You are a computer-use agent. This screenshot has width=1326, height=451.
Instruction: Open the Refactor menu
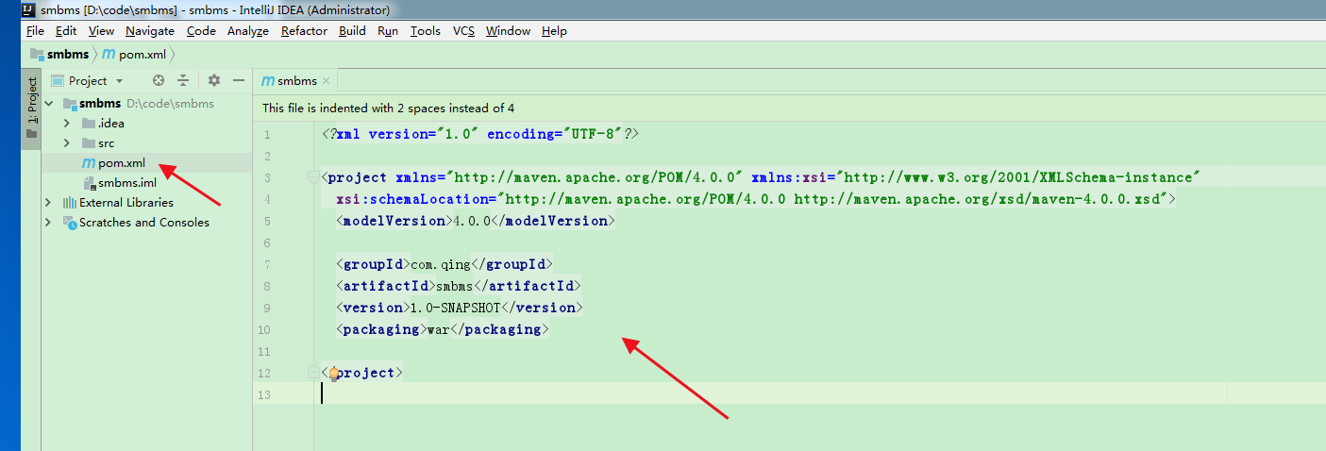click(x=304, y=31)
